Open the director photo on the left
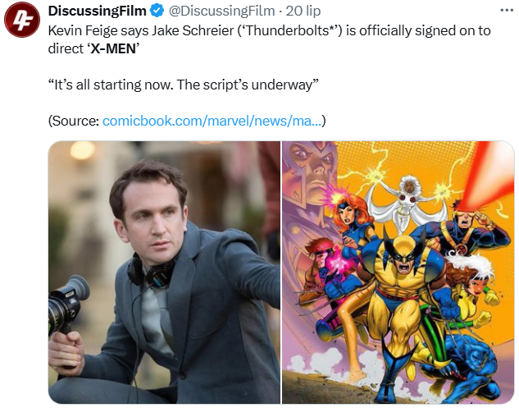The width and height of the screenshot is (519, 408). [x=164, y=272]
